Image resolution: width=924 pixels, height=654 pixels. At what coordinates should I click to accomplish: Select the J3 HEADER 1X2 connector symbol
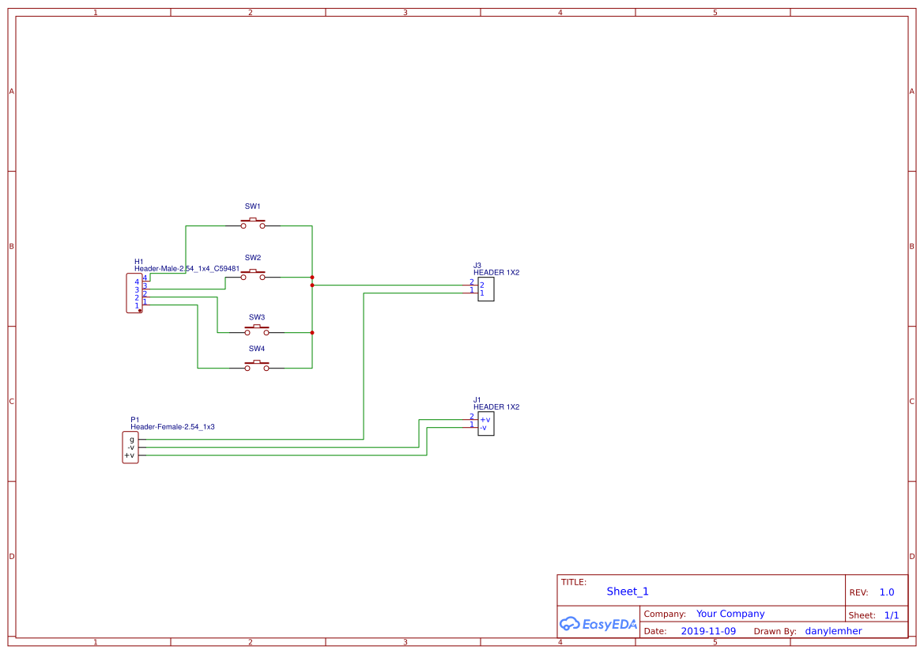pos(485,289)
